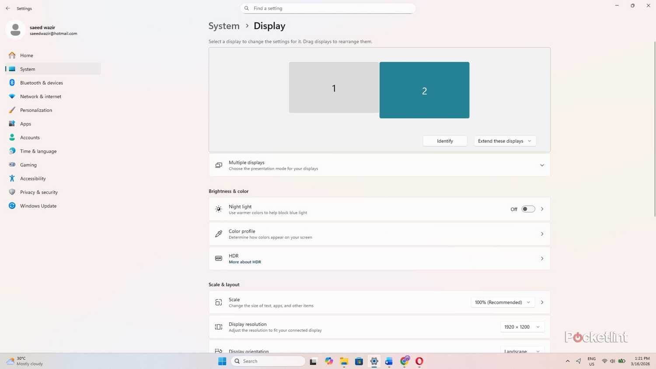Select display 2 in the arrangement diagram
This screenshot has width=656, height=369.
424,91
